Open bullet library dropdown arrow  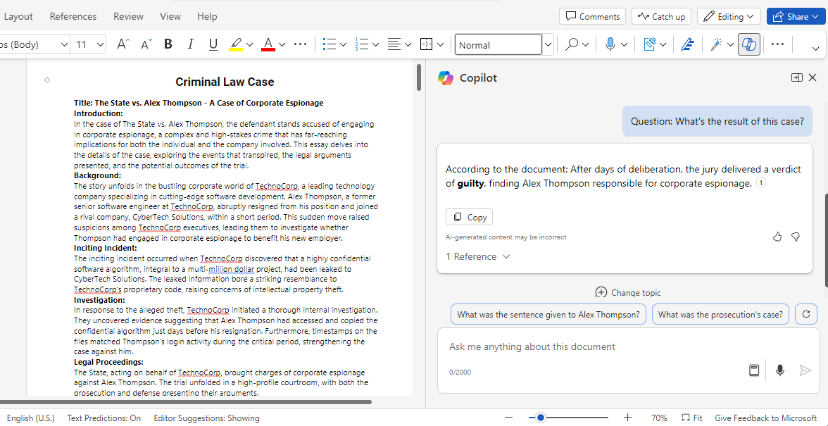click(344, 45)
